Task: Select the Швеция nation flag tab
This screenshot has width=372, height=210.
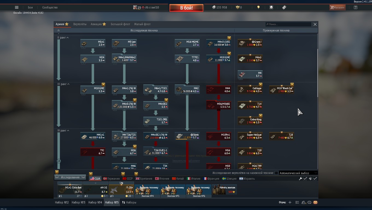Action: pyautogui.click(x=229, y=179)
